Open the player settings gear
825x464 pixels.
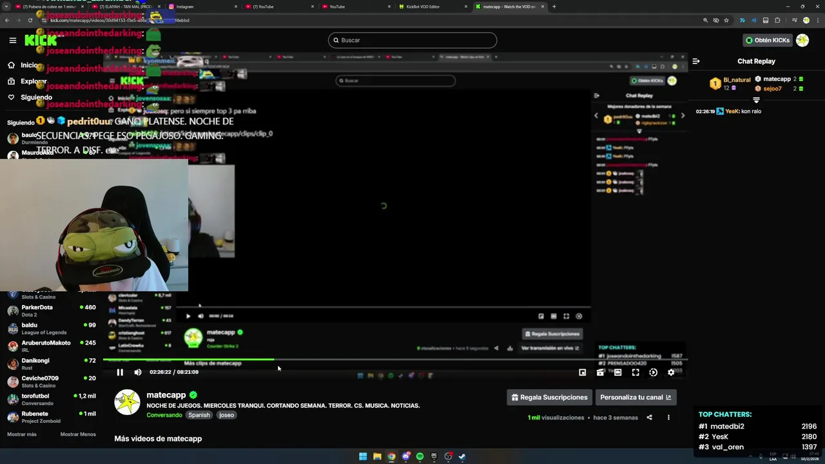click(x=671, y=372)
